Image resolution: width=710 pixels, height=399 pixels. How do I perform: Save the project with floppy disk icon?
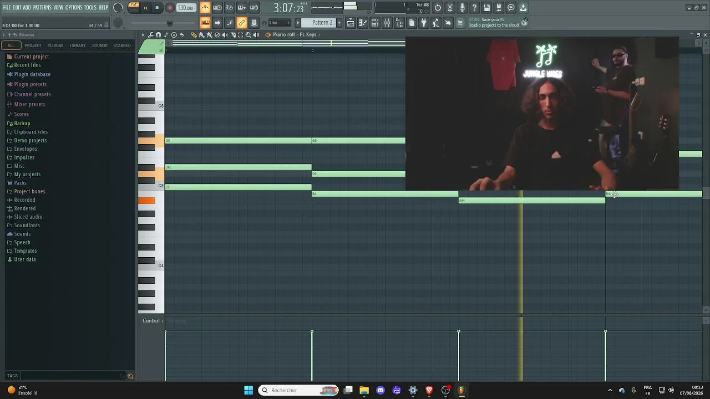486,8
